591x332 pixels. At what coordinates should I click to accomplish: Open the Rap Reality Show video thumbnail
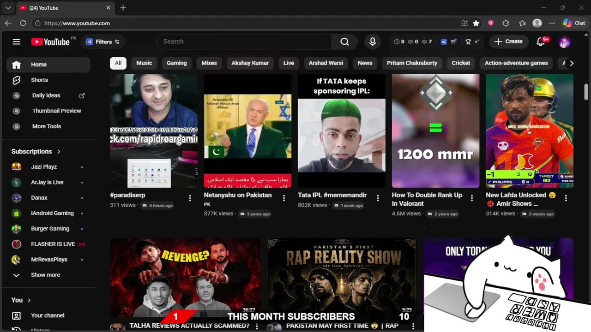342,278
